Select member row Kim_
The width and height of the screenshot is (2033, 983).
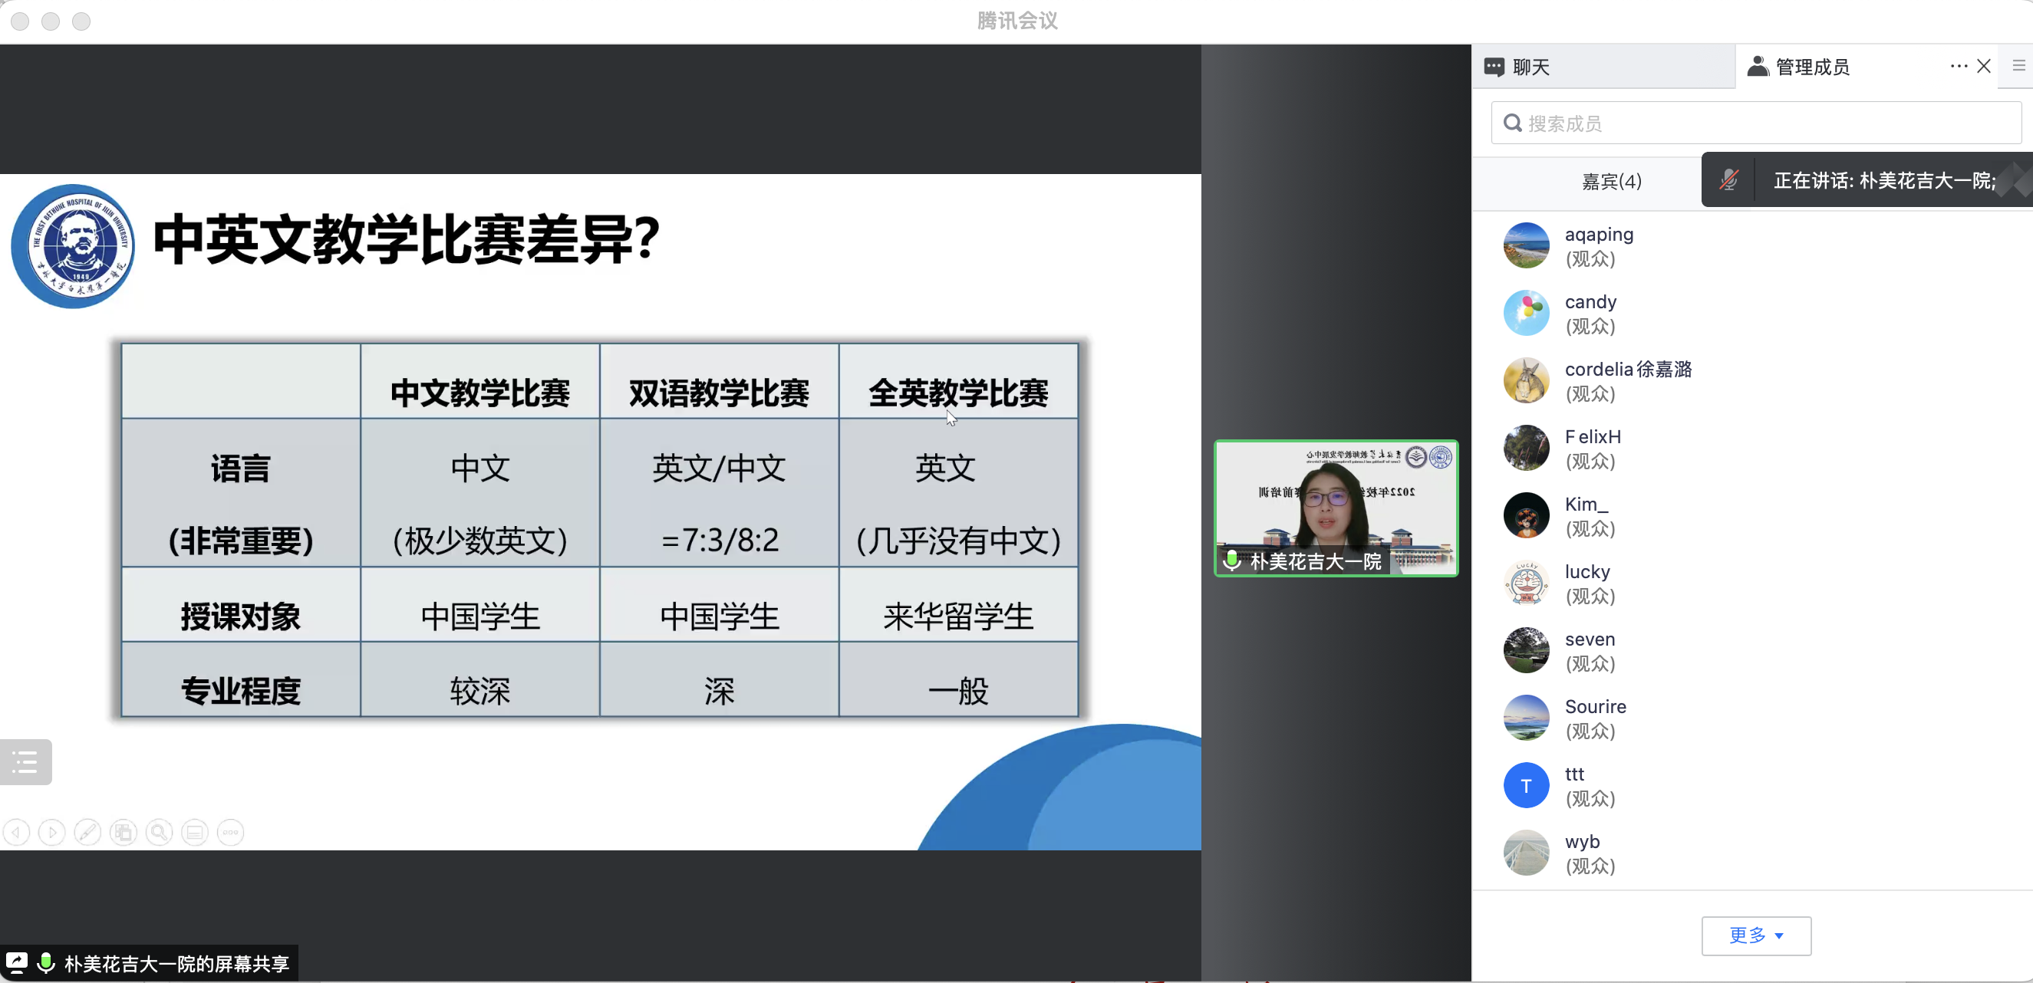[x=1751, y=515]
